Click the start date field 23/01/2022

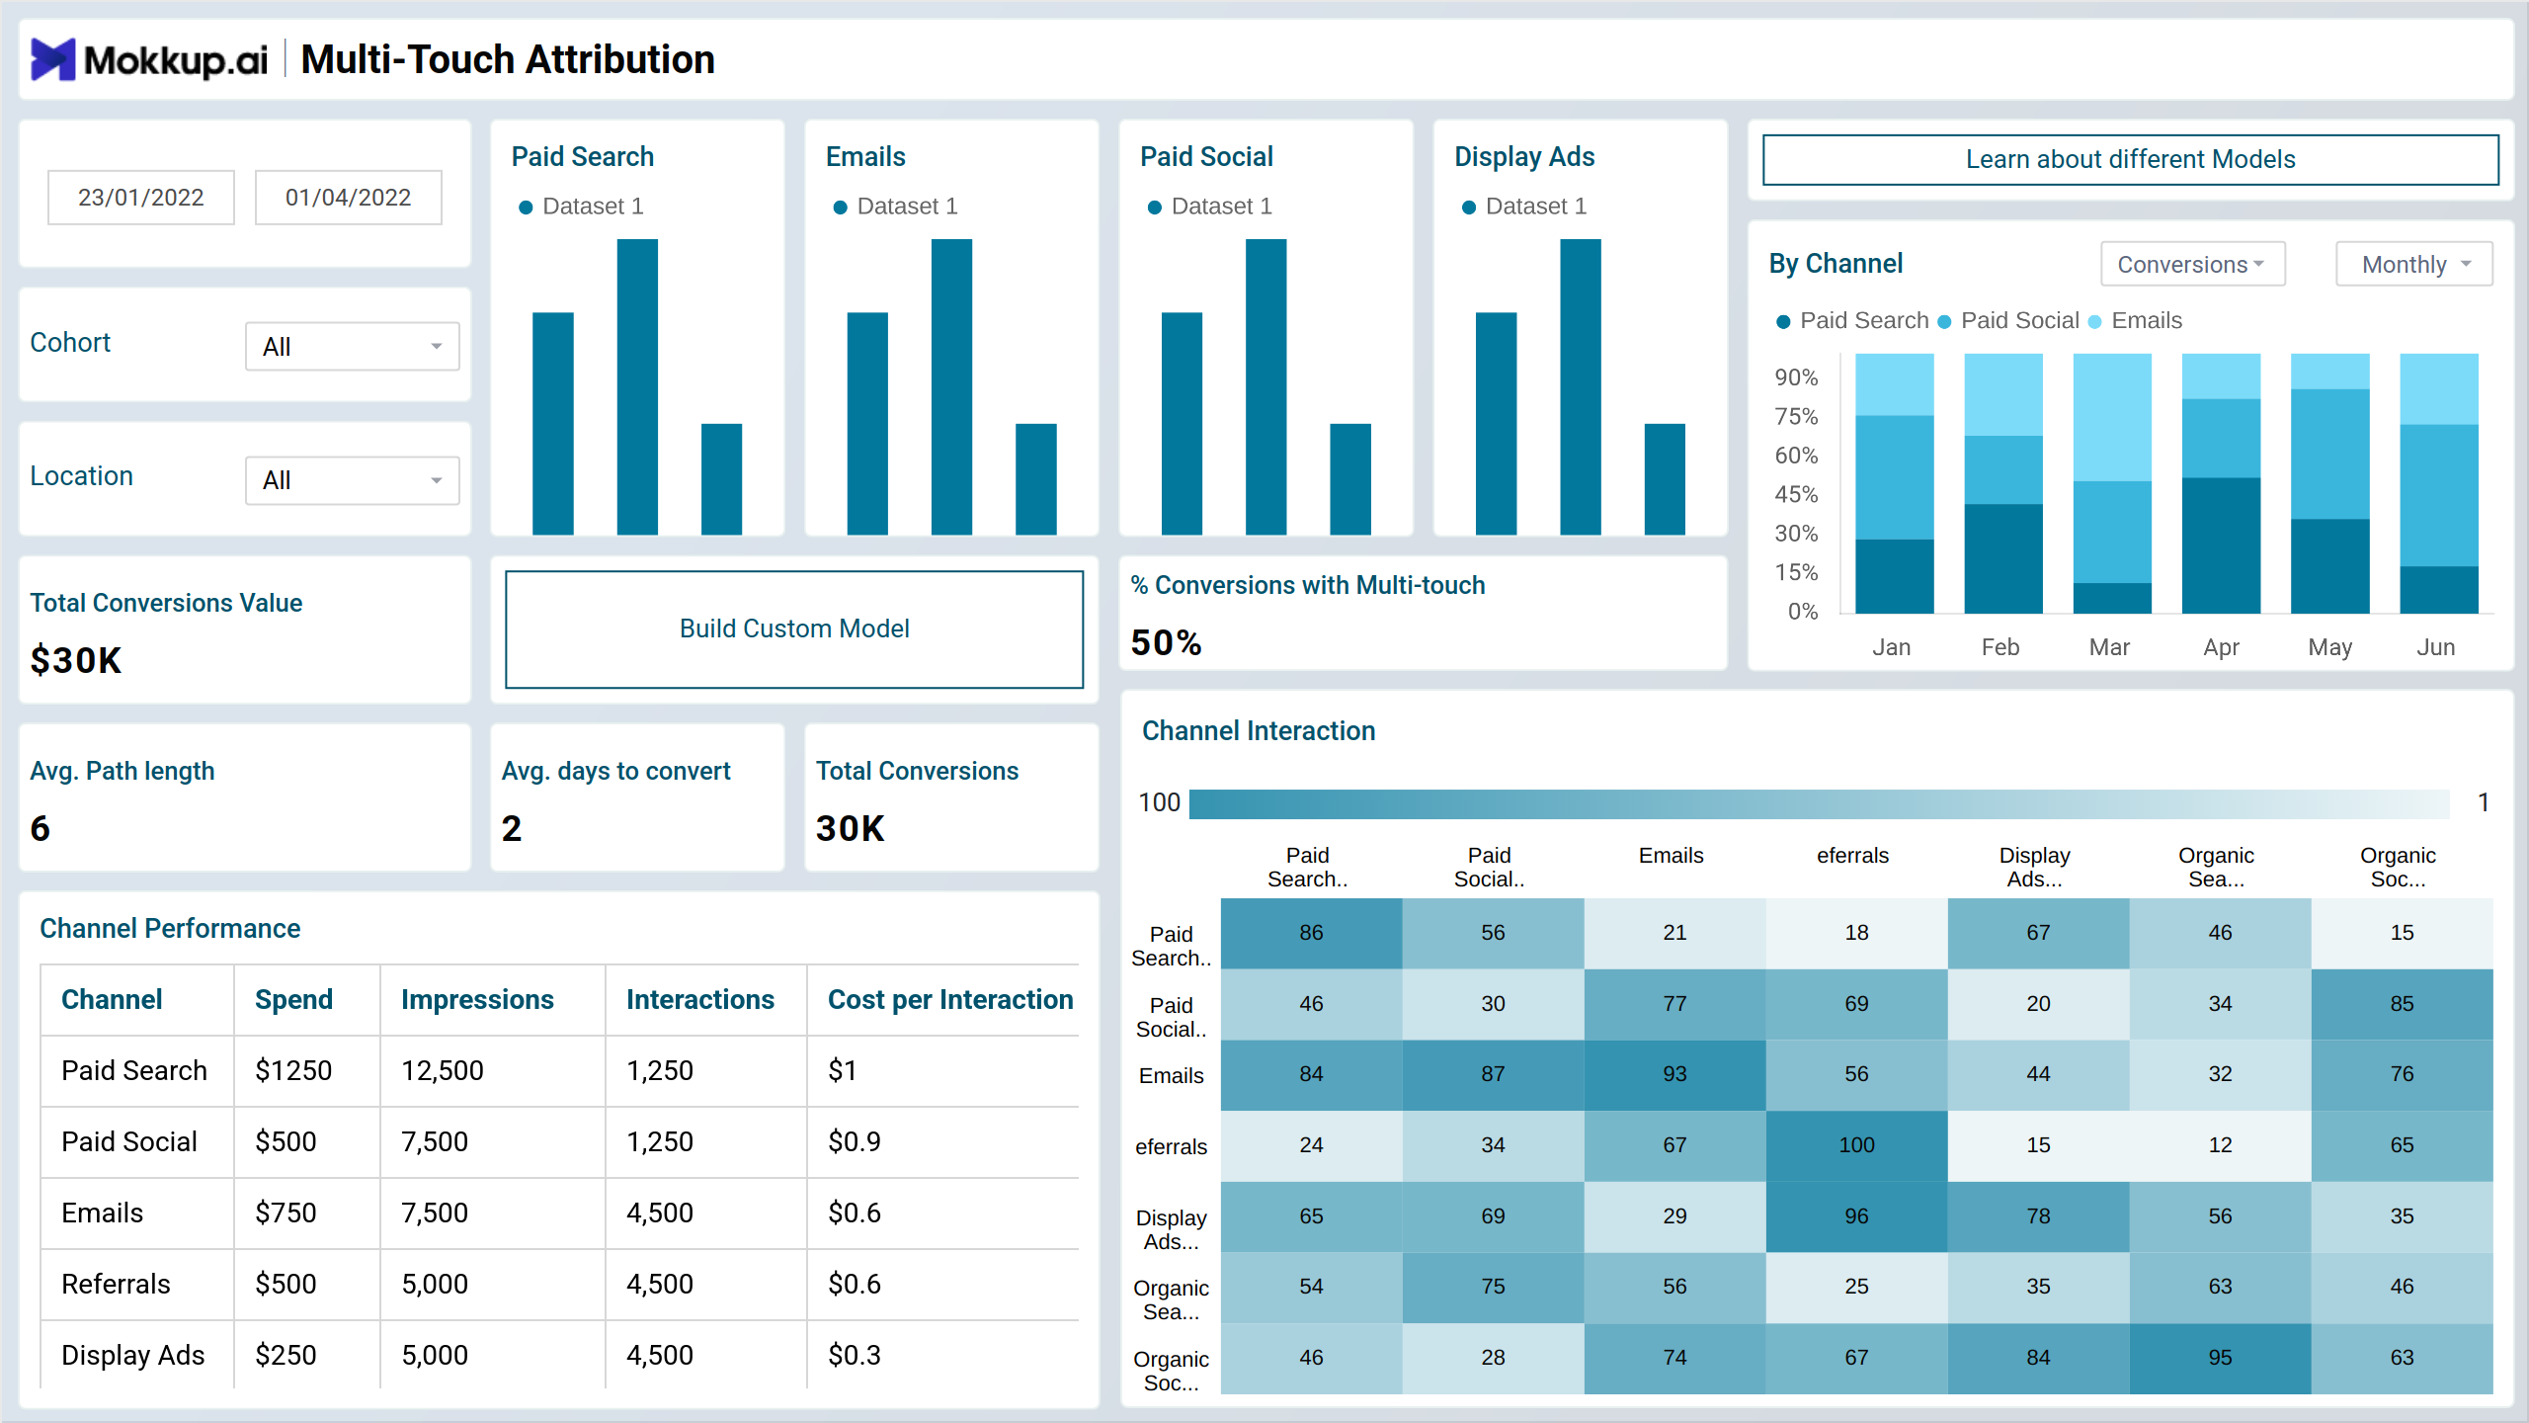coord(141,198)
